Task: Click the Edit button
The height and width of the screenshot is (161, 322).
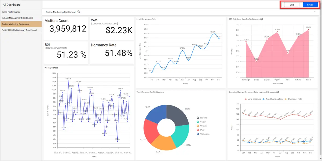Action: tap(292, 5)
